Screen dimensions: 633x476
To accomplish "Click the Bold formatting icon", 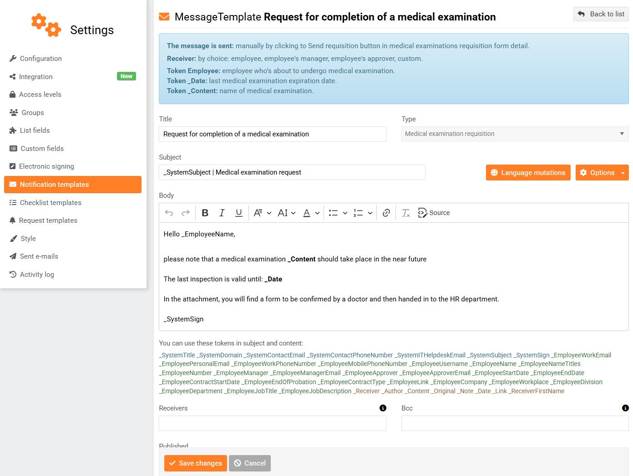I will point(205,213).
